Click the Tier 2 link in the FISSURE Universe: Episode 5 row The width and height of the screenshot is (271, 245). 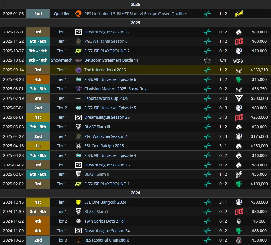click(x=62, y=108)
